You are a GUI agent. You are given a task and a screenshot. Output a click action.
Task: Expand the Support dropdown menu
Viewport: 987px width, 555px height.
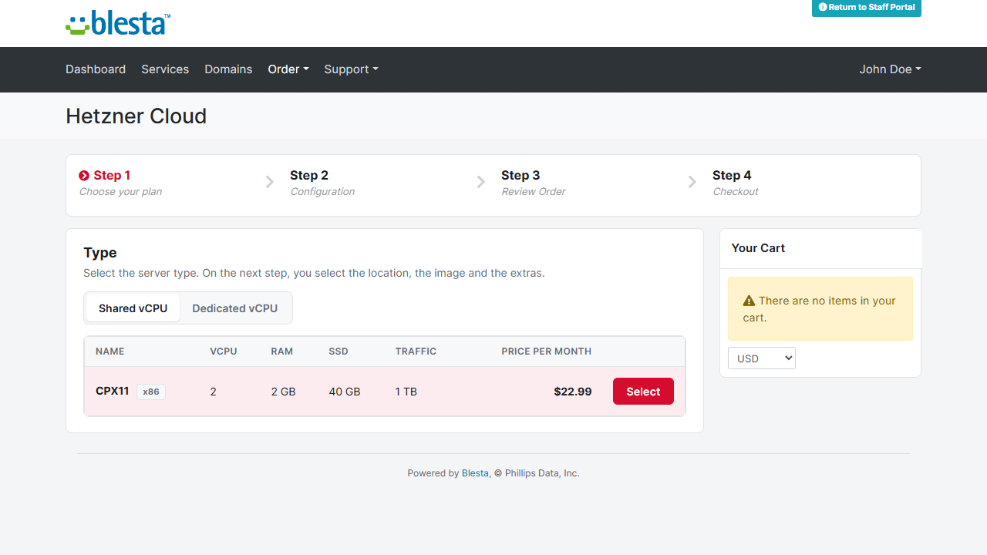(x=351, y=69)
